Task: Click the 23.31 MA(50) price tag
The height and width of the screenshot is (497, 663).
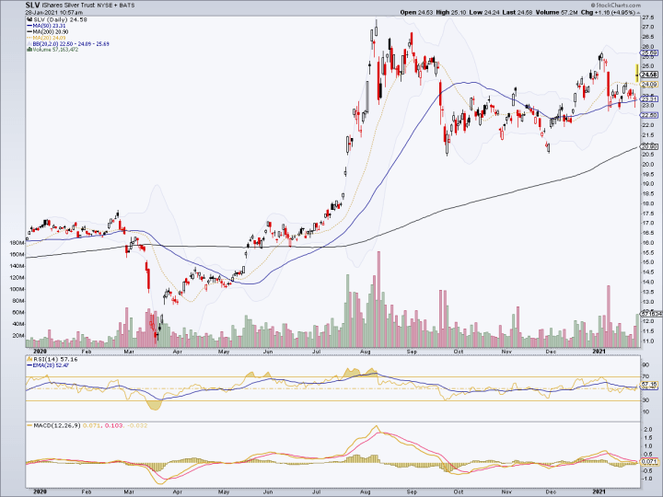Action: 649,99
